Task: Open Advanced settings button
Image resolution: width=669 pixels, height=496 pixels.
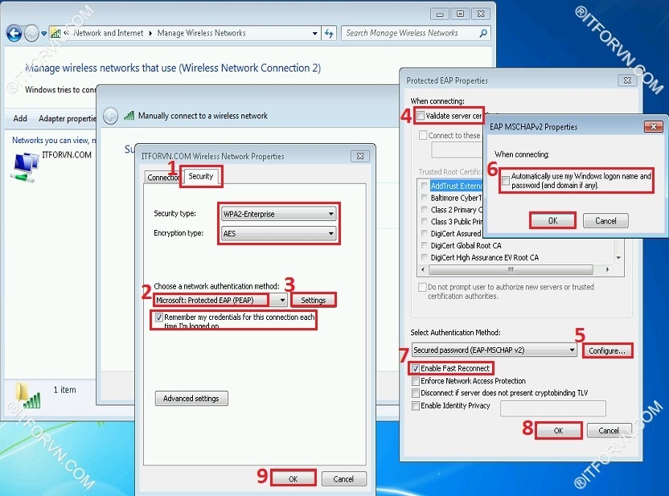Action: click(191, 399)
